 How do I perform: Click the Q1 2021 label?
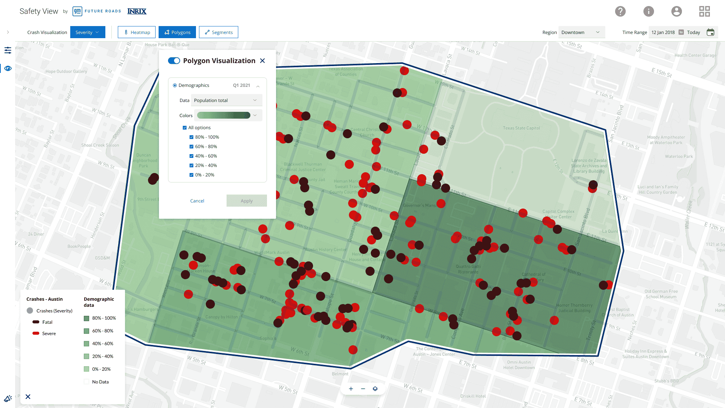(241, 85)
